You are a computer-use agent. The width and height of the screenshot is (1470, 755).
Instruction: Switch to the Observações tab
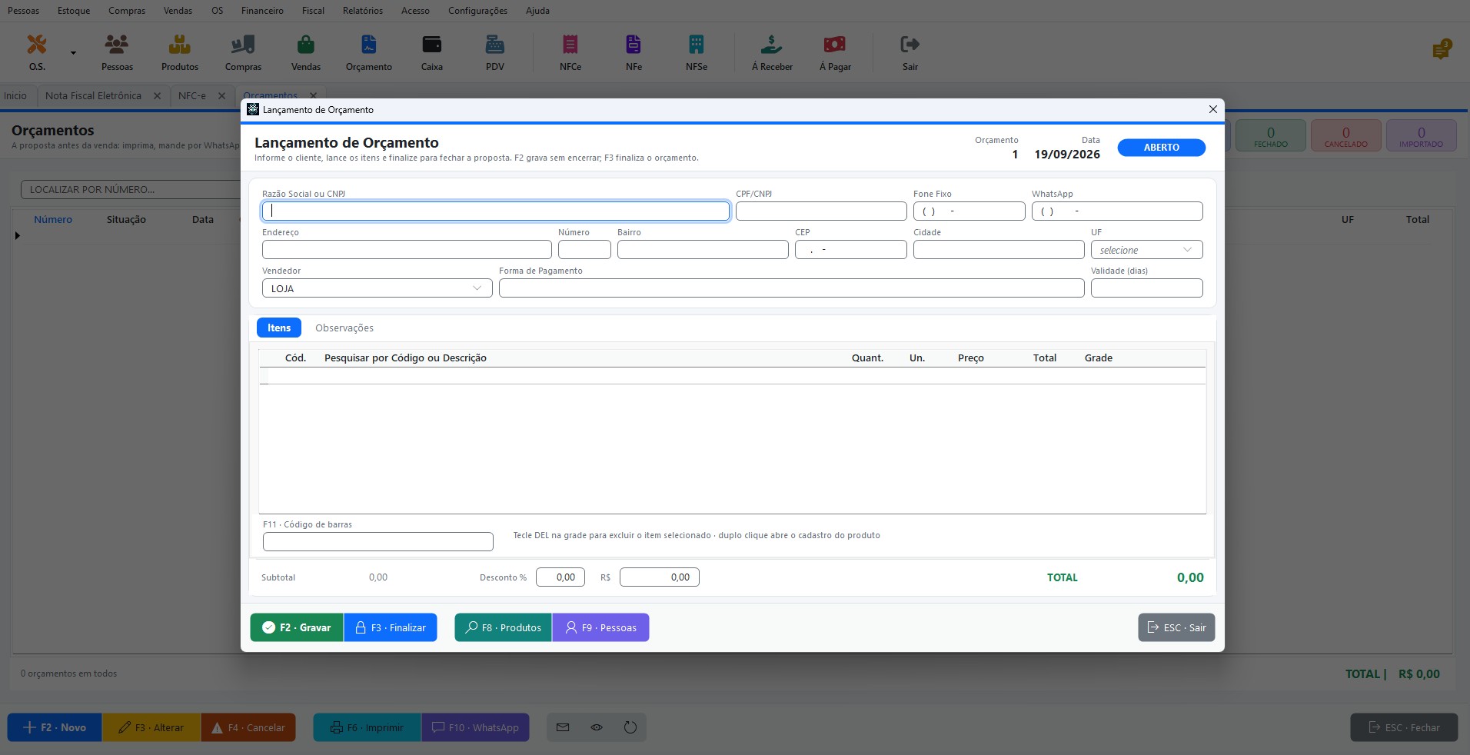point(344,328)
